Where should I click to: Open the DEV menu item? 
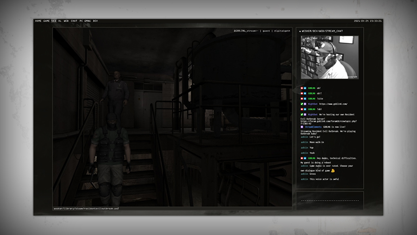click(x=95, y=21)
